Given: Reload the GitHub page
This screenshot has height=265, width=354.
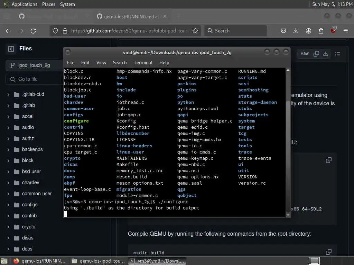Looking at the screenshot, I should click(x=33, y=31).
